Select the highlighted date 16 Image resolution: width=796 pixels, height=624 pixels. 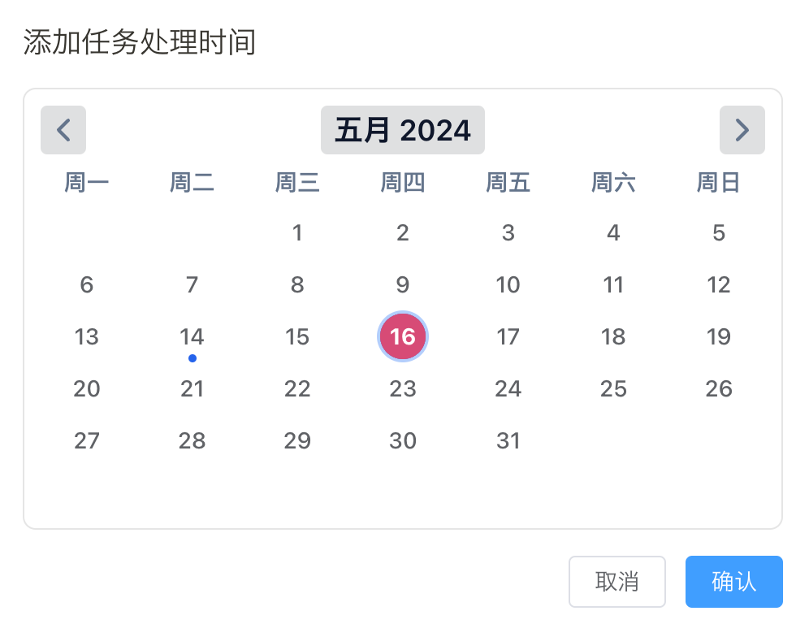coord(403,336)
